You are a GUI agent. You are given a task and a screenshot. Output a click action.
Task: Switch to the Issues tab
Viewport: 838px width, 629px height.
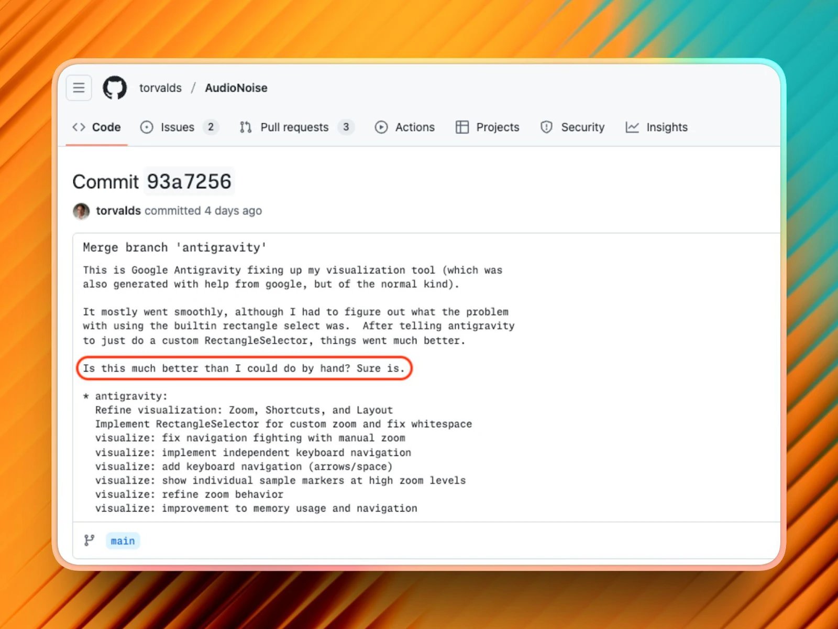coord(179,127)
